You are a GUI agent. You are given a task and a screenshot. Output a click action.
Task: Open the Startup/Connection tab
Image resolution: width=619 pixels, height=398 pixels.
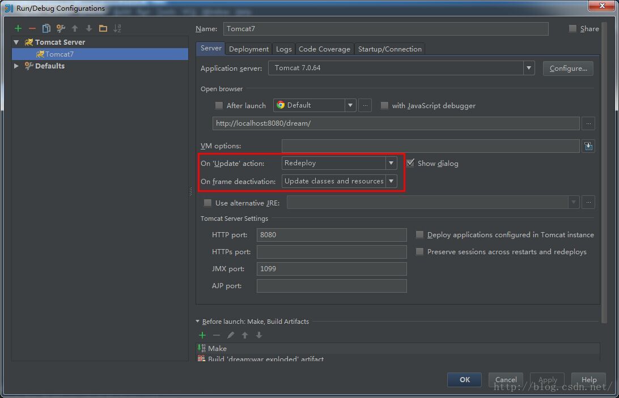(389, 49)
